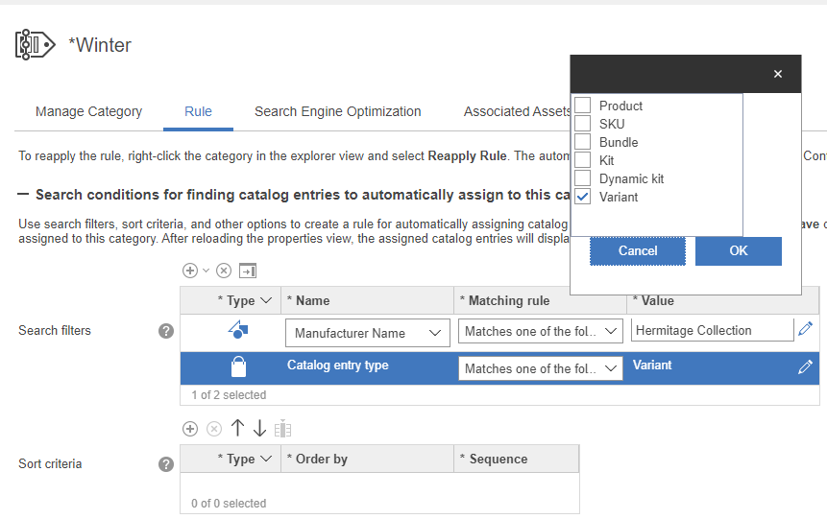Add a new sort criteria row
The height and width of the screenshot is (519, 827).
(x=190, y=429)
